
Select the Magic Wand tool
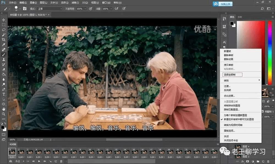click(4, 35)
